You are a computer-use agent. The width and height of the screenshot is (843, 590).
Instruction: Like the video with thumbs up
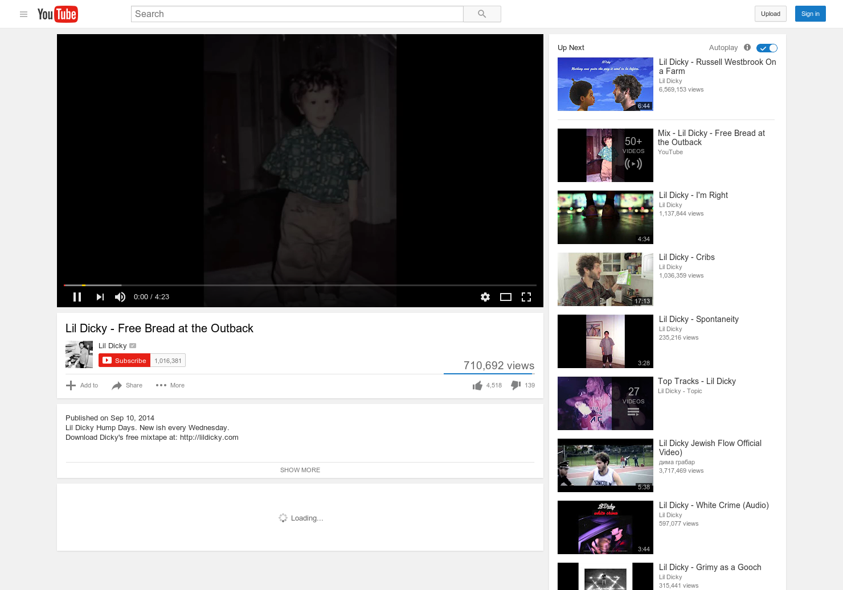[x=477, y=385]
